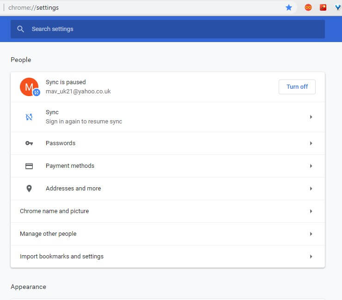Click the credit card icon for Payment methods
The image size is (342, 300).
click(x=29, y=166)
